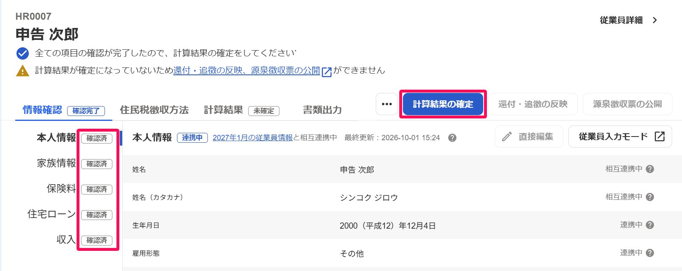The width and height of the screenshot is (682, 271).
Task: Click external link icon after 源泉徴収票の公開
Action: click(326, 72)
